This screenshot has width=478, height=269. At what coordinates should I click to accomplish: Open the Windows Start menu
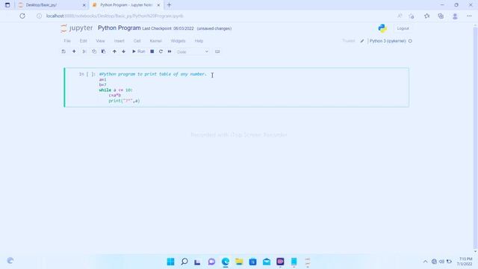pos(170,262)
